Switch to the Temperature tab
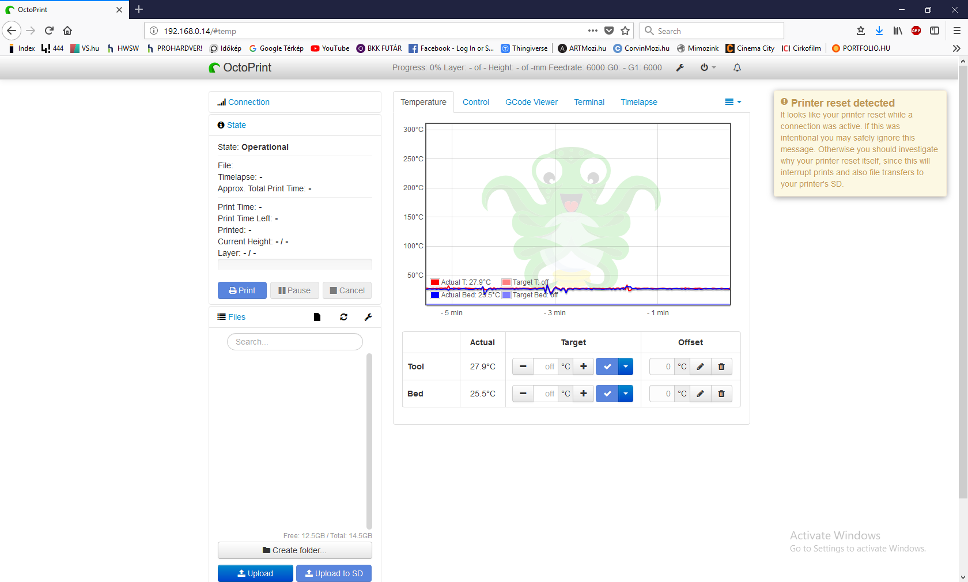The height and width of the screenshot is (582, 968). click(x=423, y=102)
